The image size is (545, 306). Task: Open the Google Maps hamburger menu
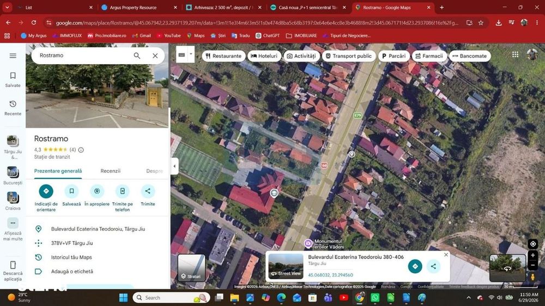(13, 55)
